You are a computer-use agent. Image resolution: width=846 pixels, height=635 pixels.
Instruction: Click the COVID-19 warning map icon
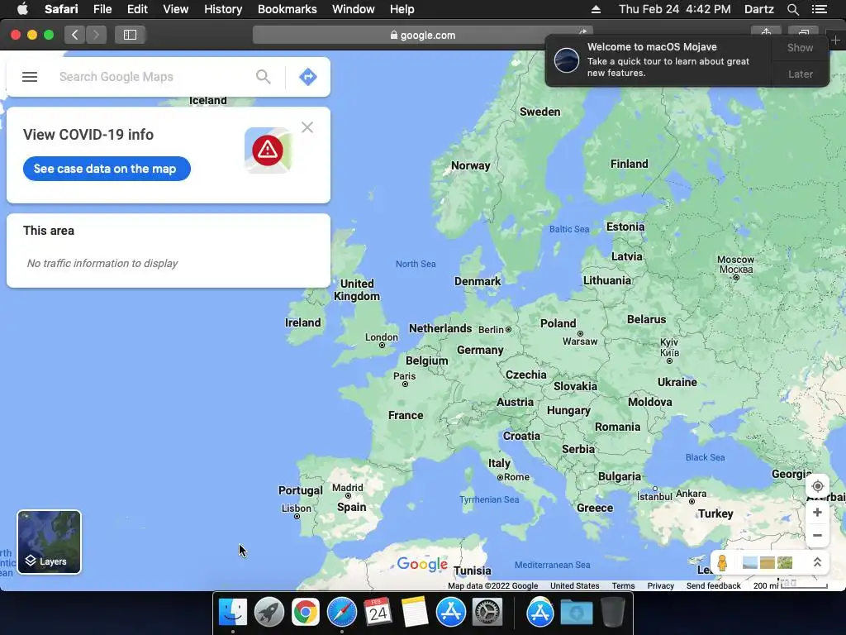[269, 150]
